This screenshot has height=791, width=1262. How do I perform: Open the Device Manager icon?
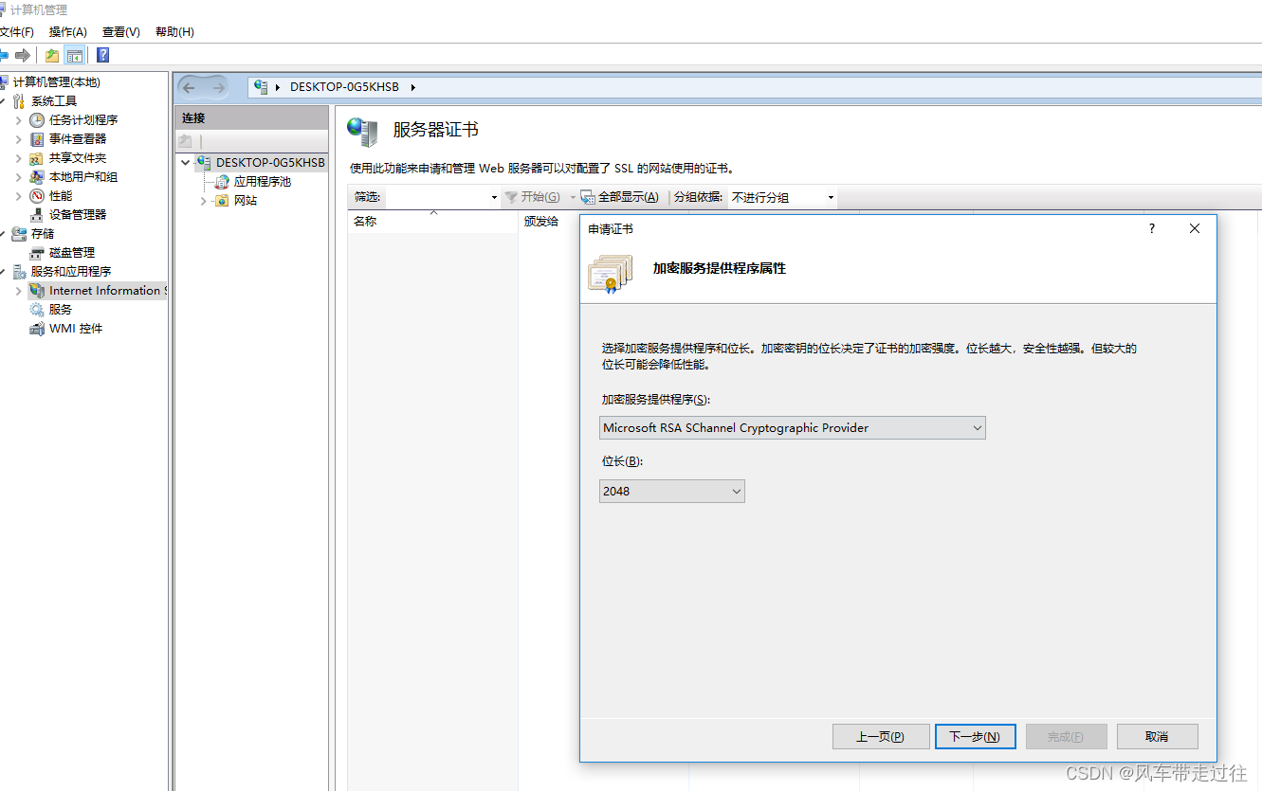pos(37,215)
